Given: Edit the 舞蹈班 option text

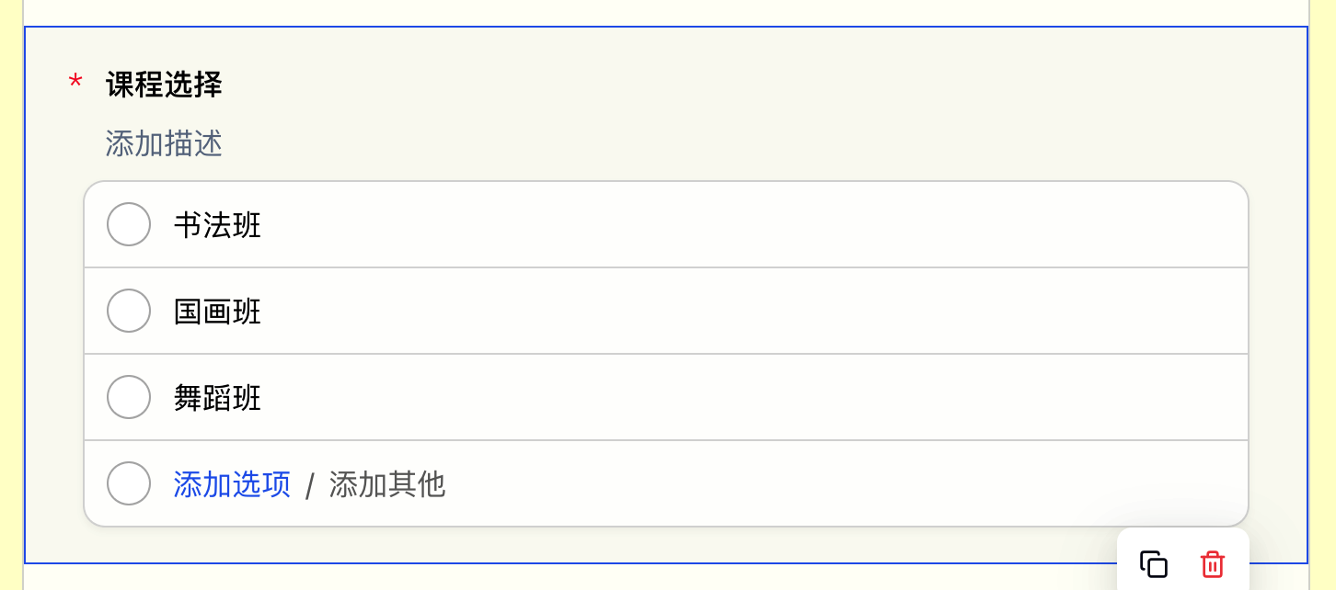Looking at the screenshot, I should 217,398.
